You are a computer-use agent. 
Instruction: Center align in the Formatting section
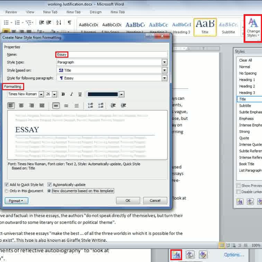point(21,105)
